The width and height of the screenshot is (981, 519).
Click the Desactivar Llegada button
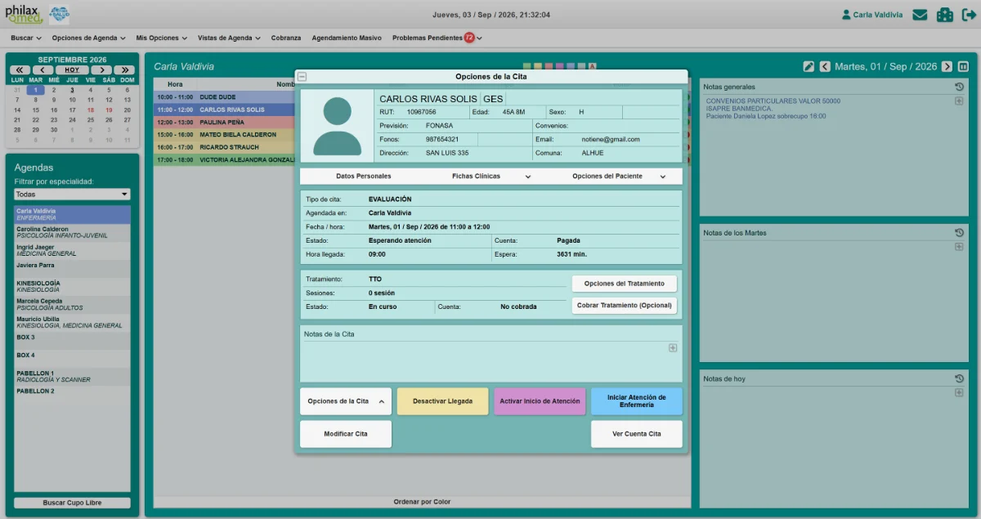click(x=442, y=401)
